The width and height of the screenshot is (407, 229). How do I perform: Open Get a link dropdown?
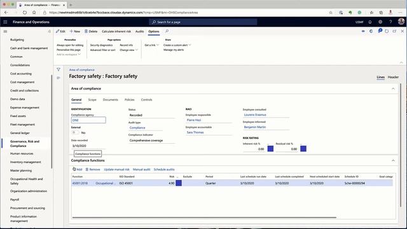tap(152, 45)
